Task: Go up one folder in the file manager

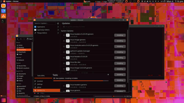Action: (x=21, y=39)
